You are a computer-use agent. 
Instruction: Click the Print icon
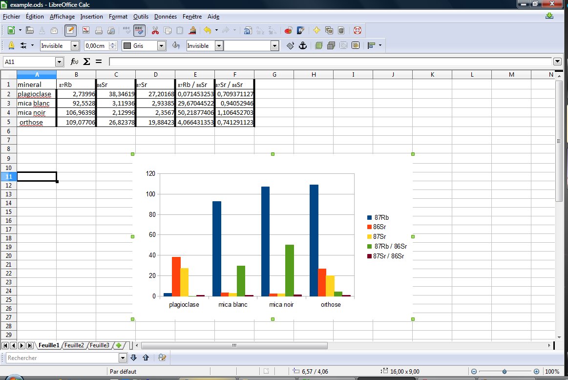(99, 30)
